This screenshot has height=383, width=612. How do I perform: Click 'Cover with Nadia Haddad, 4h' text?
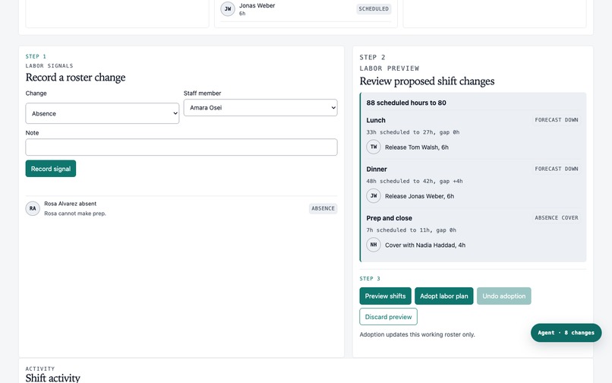(x=425, y=245)
